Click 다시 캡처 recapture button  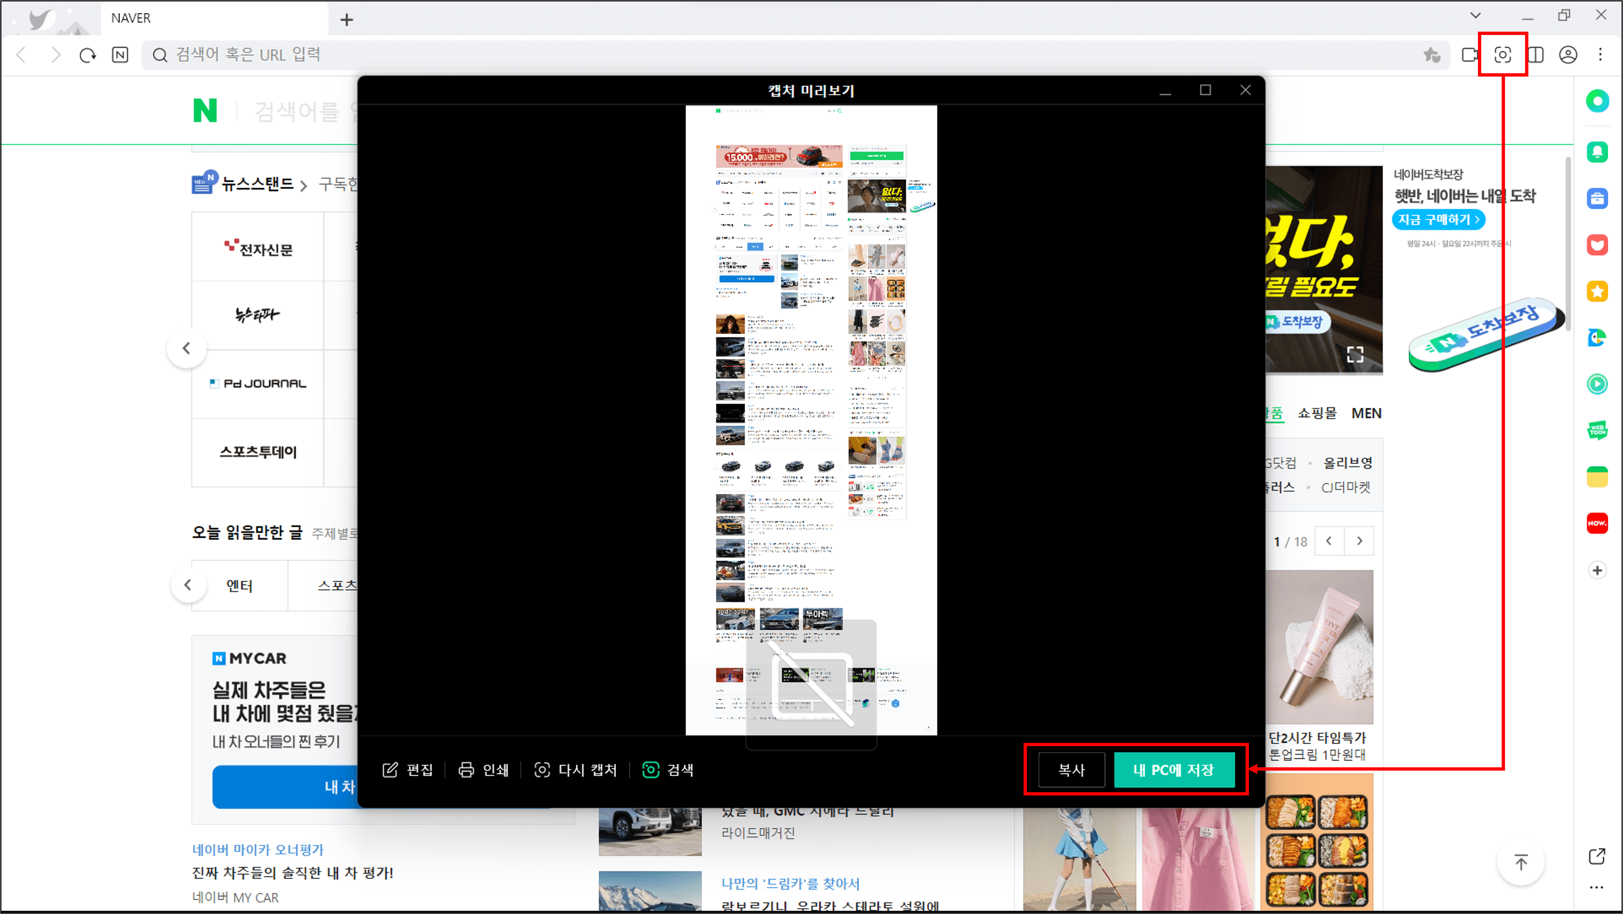(575, 770)
